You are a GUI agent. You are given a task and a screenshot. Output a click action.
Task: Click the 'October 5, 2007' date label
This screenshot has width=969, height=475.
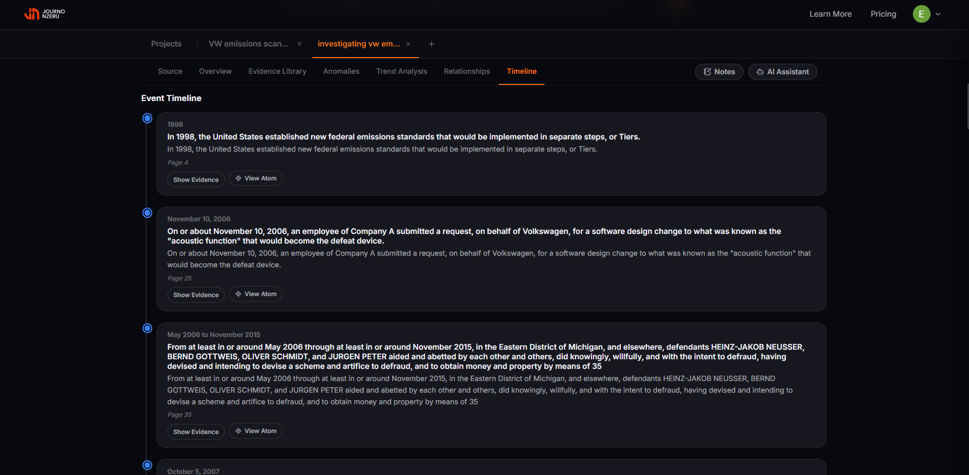tap(193, 471)
